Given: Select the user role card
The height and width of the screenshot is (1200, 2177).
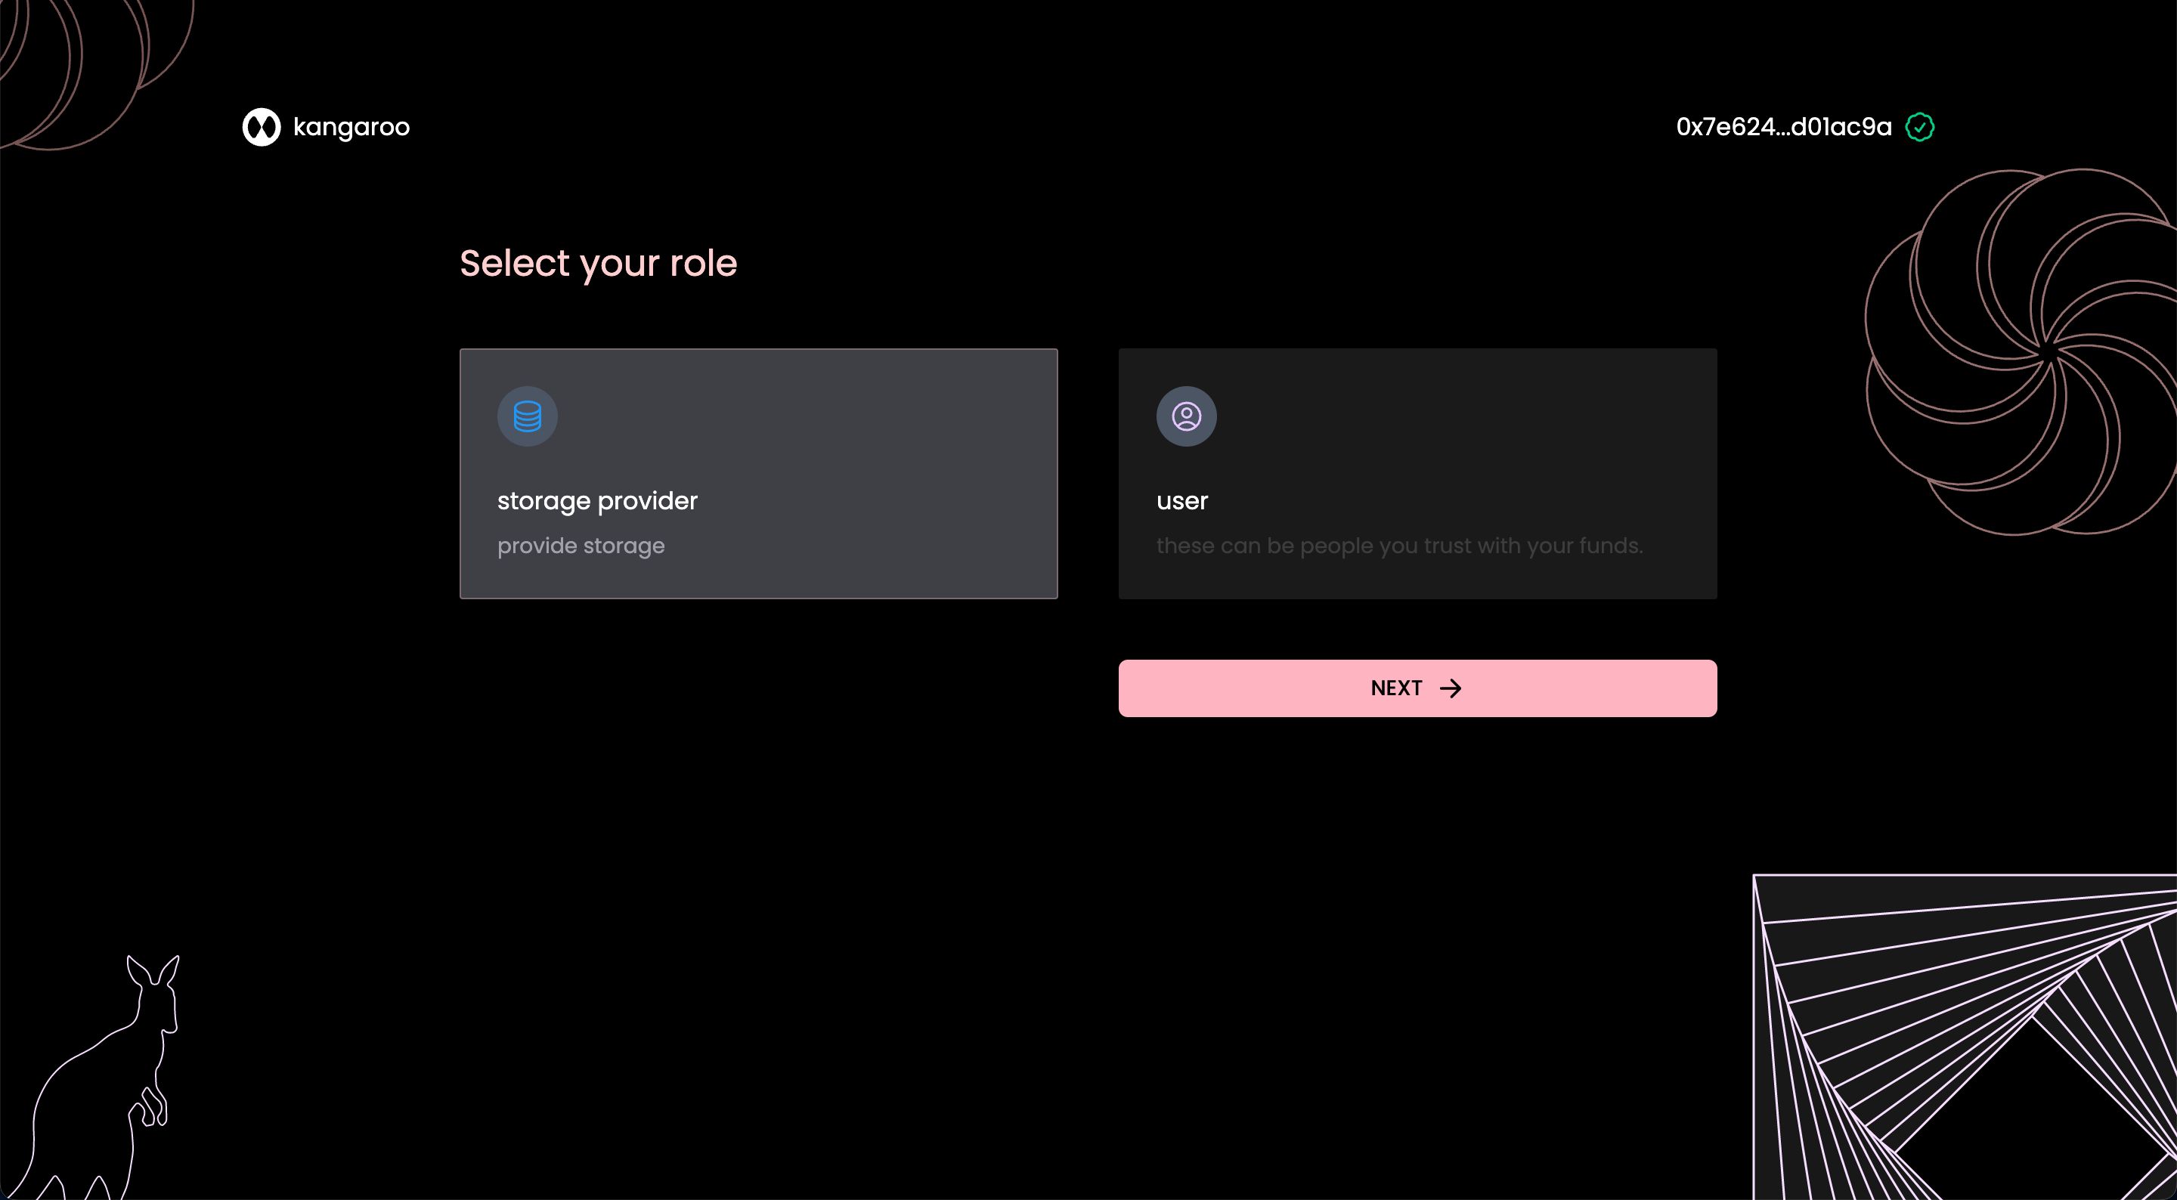Looking at the screenshot, I should [x=1418, y=473].
